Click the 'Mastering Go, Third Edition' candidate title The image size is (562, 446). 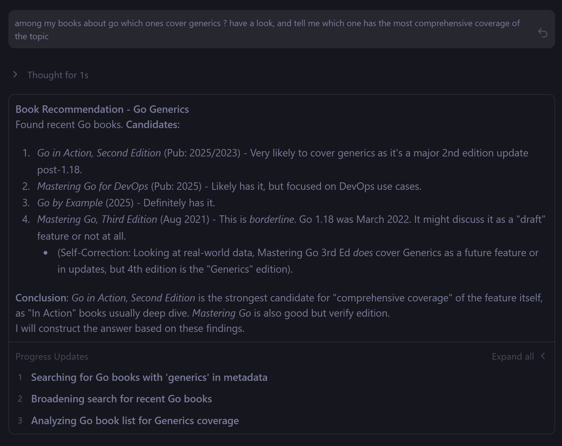coord(97,219)
